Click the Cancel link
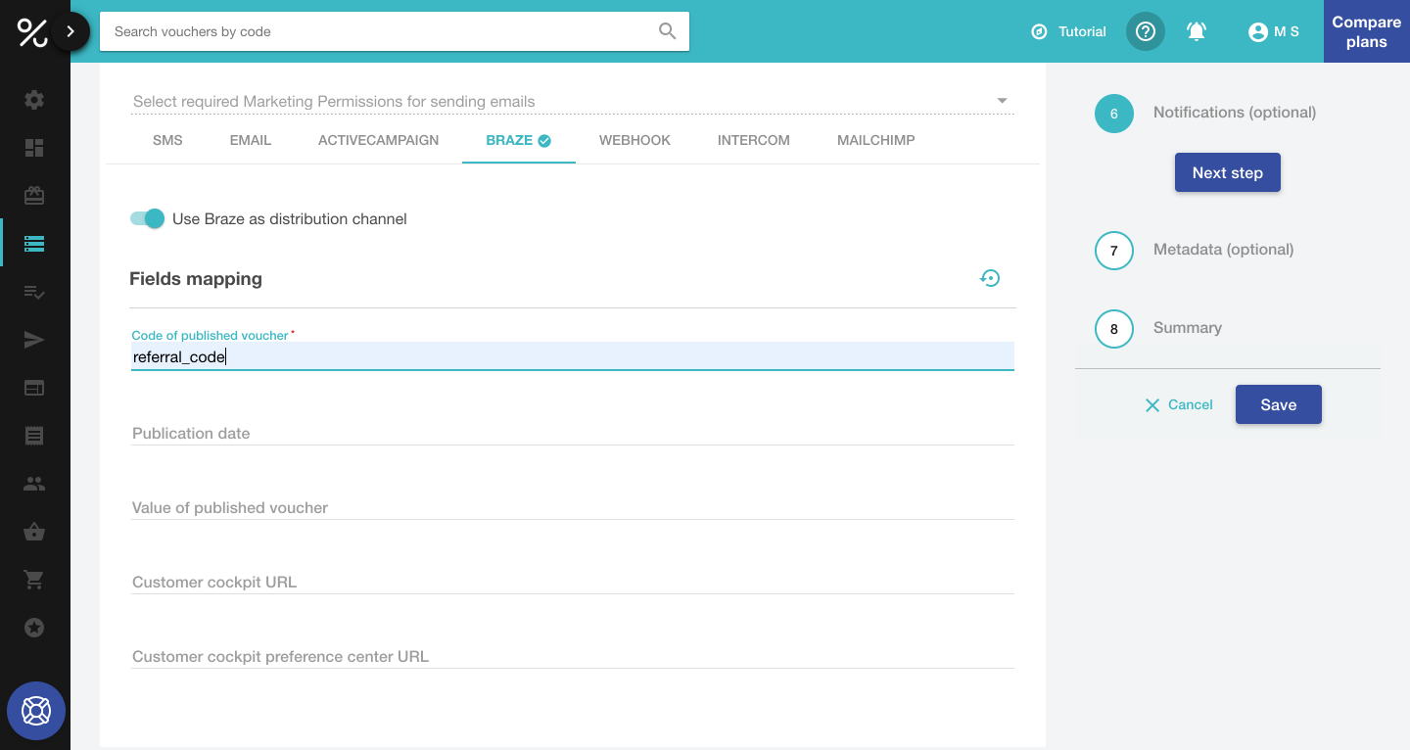1410x750 pixels. (1179, 404)
